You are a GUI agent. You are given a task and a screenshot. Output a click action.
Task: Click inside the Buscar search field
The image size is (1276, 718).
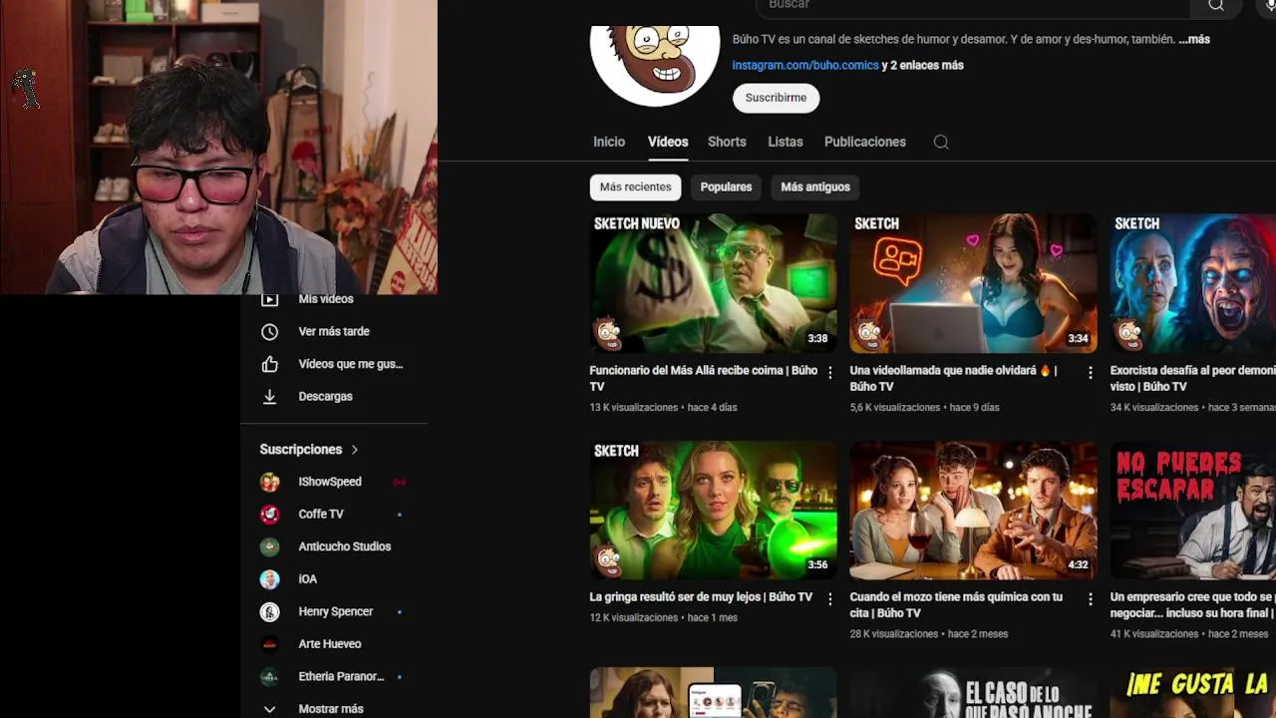tap(972, 5)
